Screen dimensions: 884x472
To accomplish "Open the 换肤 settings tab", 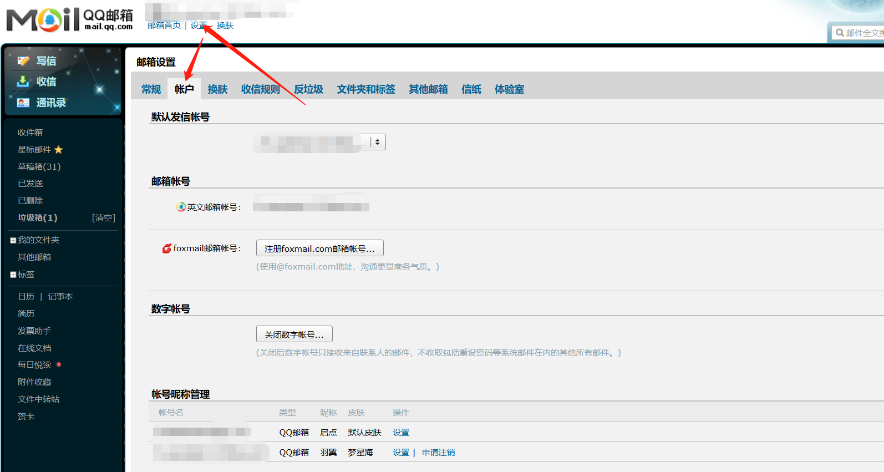I will click(217, 89).
